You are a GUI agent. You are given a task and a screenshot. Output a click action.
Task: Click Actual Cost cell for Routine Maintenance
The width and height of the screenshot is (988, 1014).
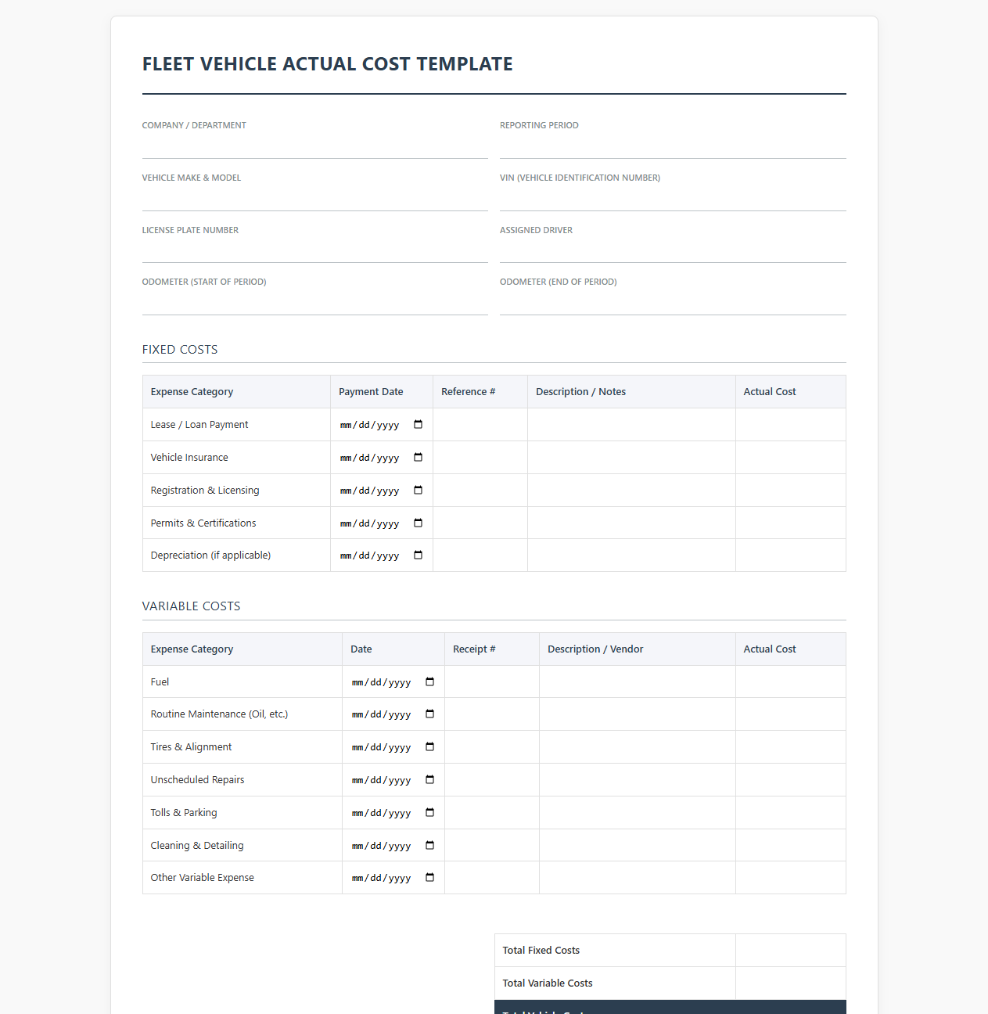tap(791, 714)
